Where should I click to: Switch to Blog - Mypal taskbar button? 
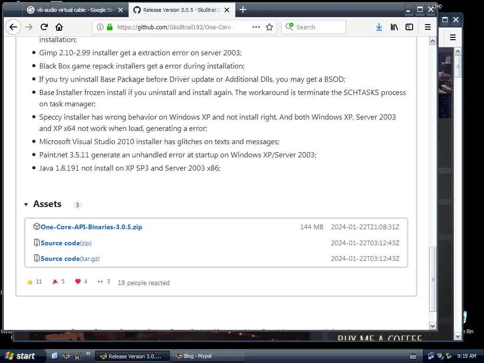click(x=208, y=356)
